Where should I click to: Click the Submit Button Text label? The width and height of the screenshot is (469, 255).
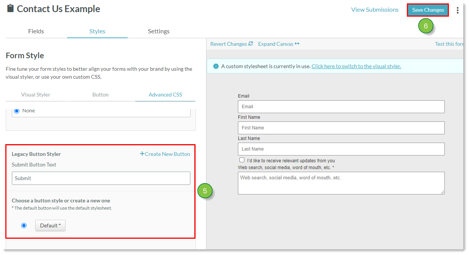point(34,165)
